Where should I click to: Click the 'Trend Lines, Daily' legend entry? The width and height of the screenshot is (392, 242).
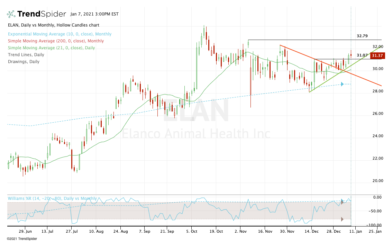[x=26, y=55]
